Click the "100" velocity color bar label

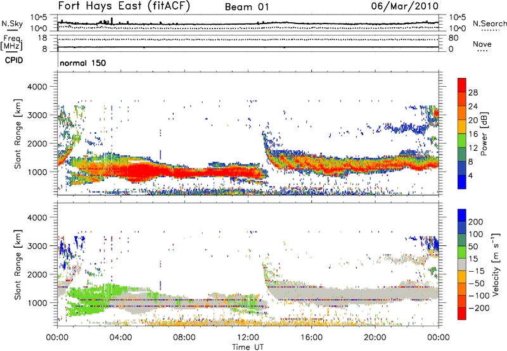tap(476, 234)
